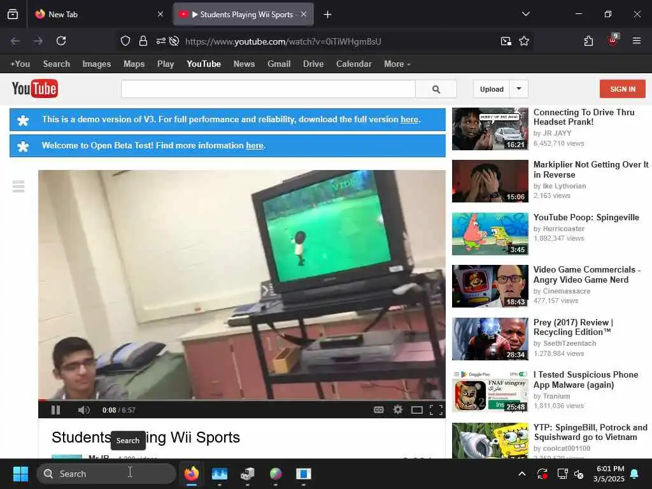The height and width of the screenshot is (489, 652).
Task: Click the autoplay blocked icon in address bar
Action: (x=174, y=41)
